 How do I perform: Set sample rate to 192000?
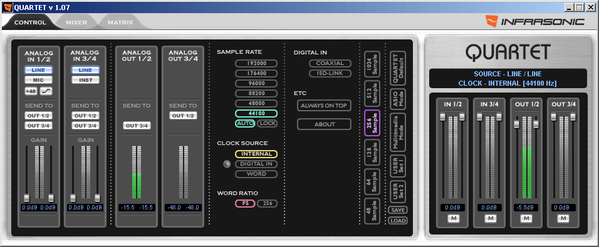click(x=256, y=63)
